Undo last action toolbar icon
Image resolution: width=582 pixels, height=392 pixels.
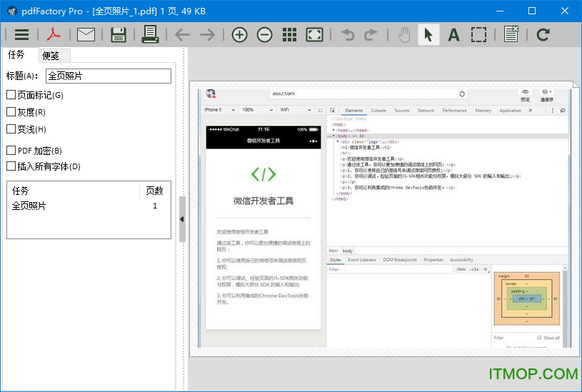348,34
